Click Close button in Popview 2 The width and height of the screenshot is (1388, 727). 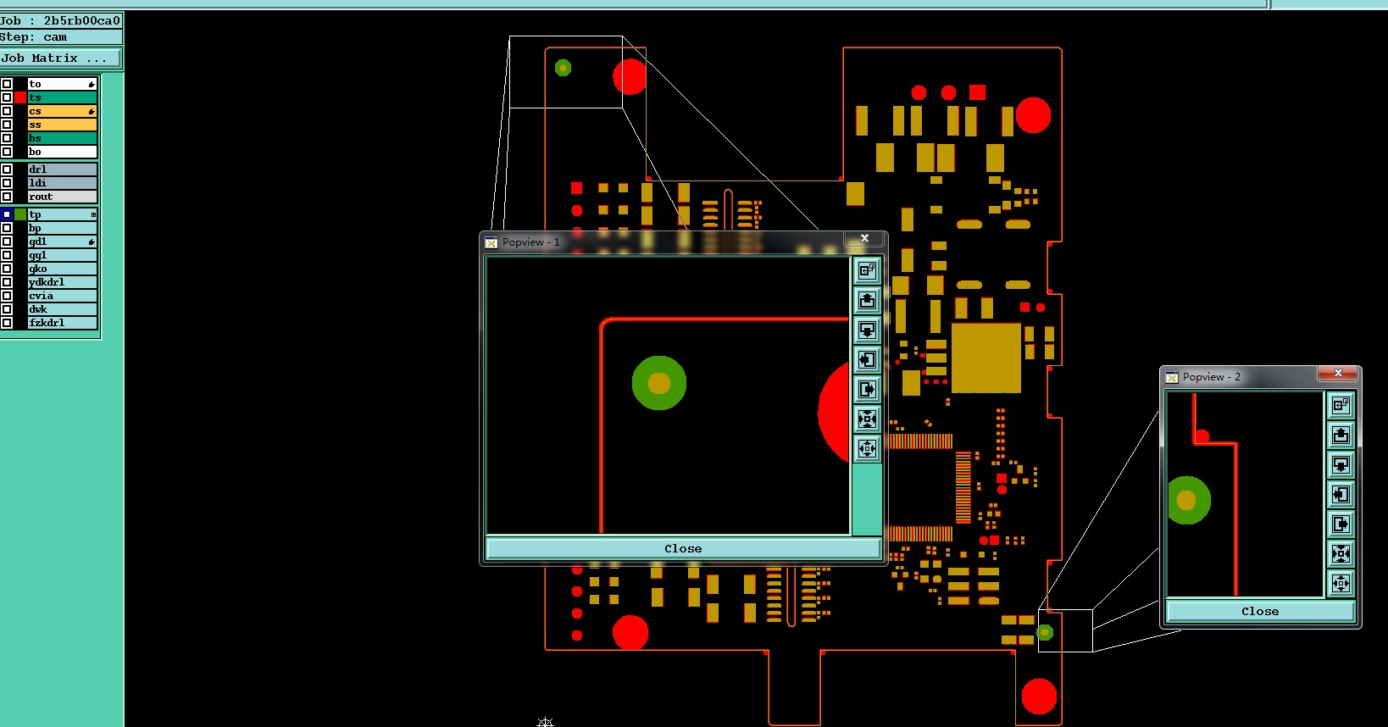click(x=1260, y=611)
